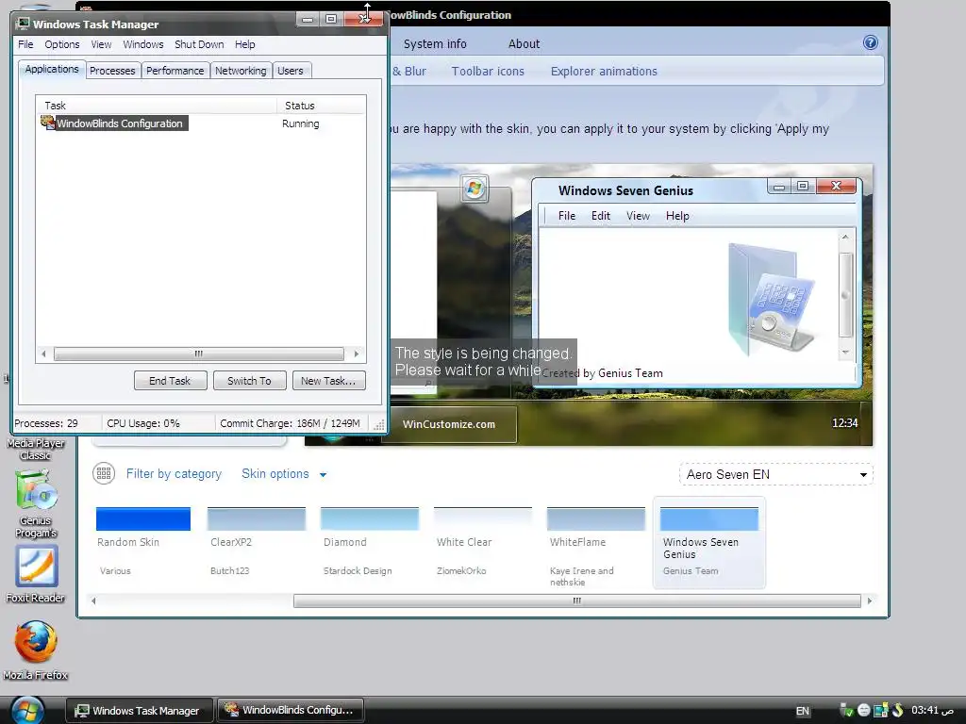Screen dimensions: 966x724
Task: Click the taskbar clock showing 03:41
Action: (933, 710)
